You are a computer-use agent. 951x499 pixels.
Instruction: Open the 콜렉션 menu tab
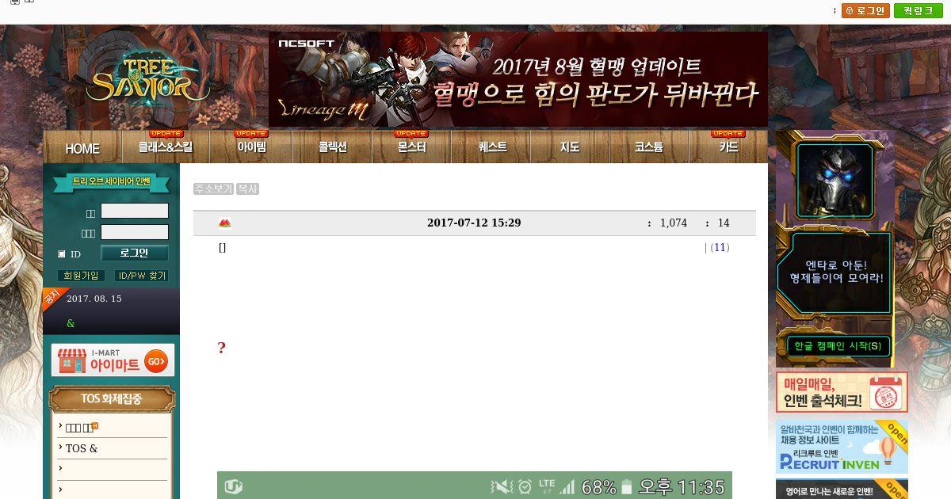[332, 147]
